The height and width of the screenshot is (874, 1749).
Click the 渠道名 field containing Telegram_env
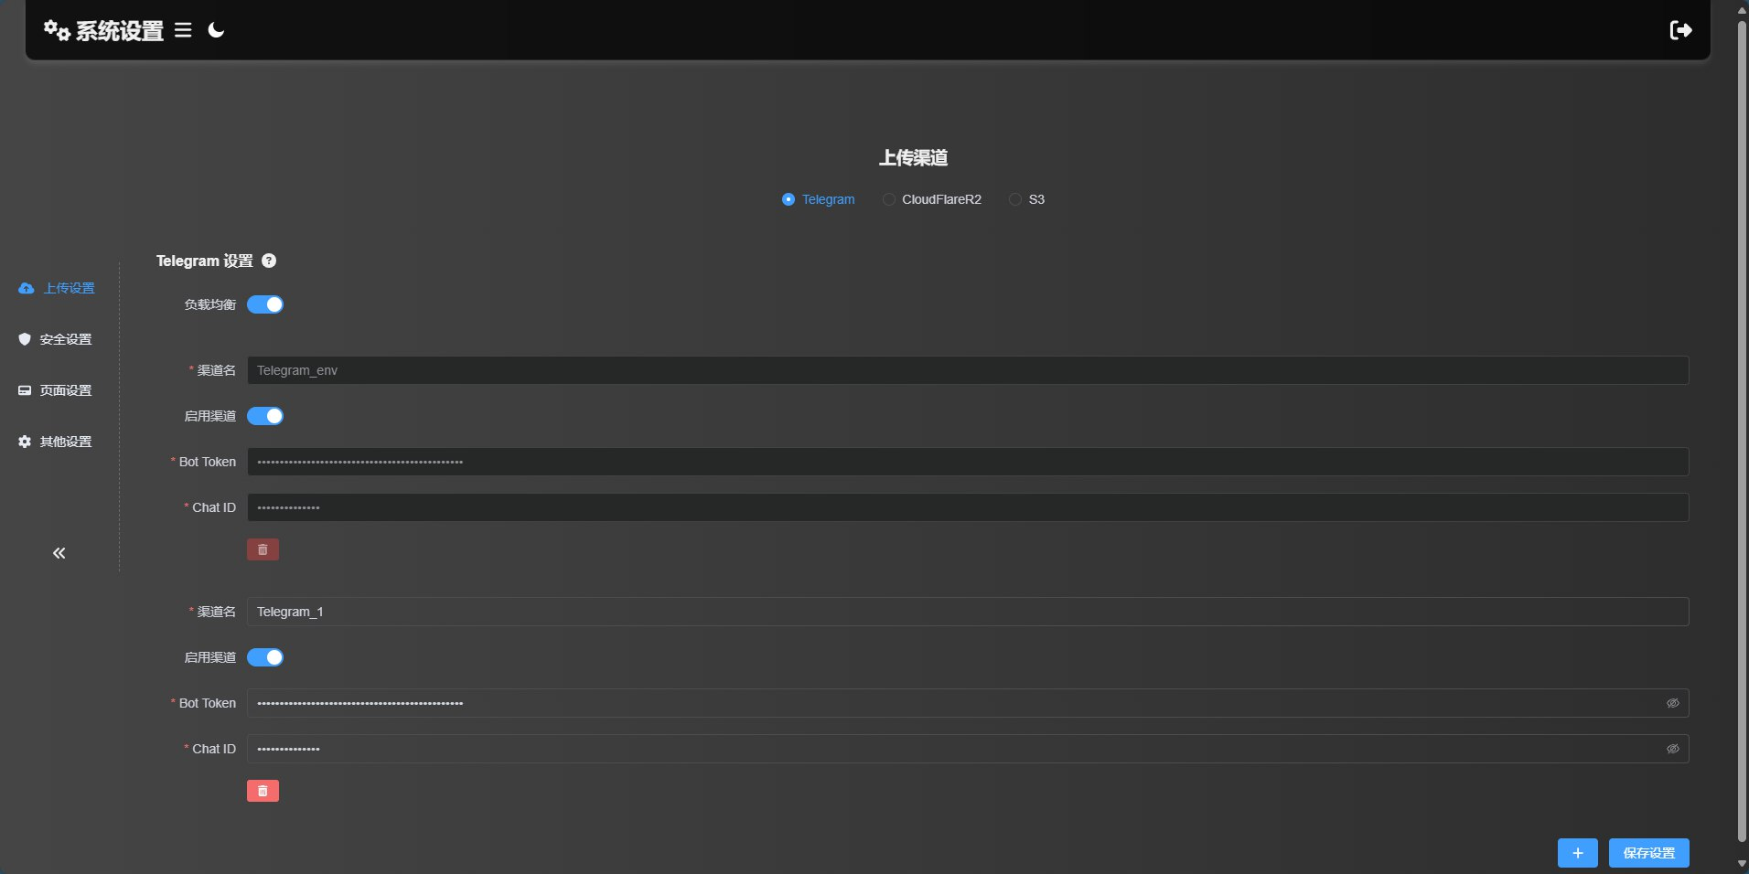(640, 370)
